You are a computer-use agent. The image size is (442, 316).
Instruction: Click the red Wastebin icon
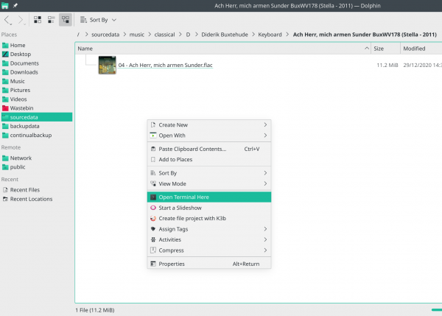tap(5, 108)
